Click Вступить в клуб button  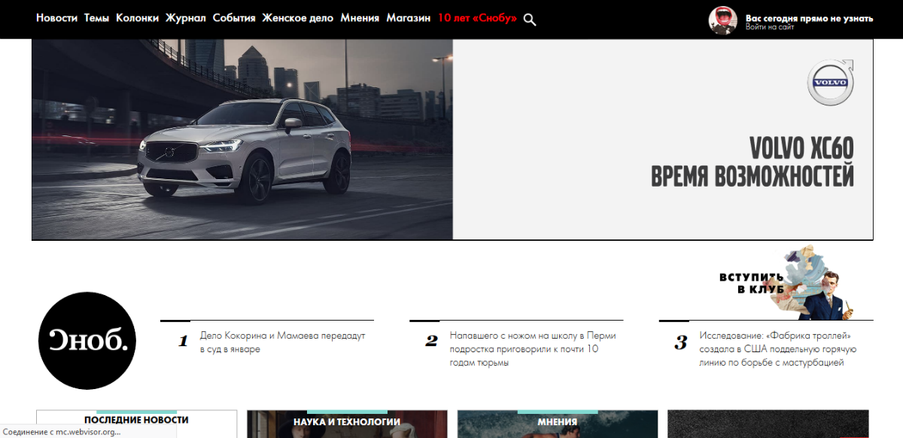tap(752, 283)
